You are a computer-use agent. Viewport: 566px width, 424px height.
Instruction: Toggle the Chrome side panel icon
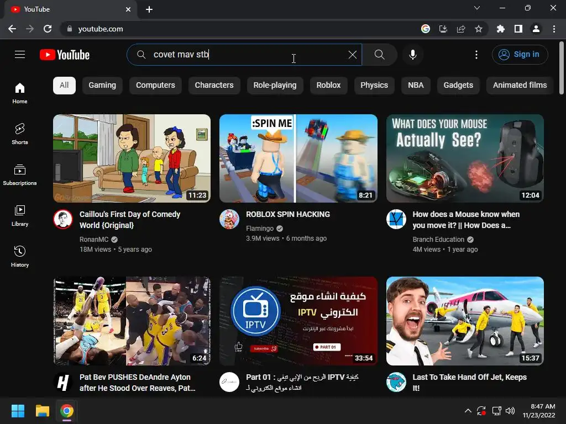[518, 29]
